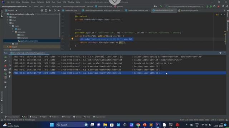Click the green rerun icon in top toolbar
This screenshot has width=229, height=128.
coord(207,6)
